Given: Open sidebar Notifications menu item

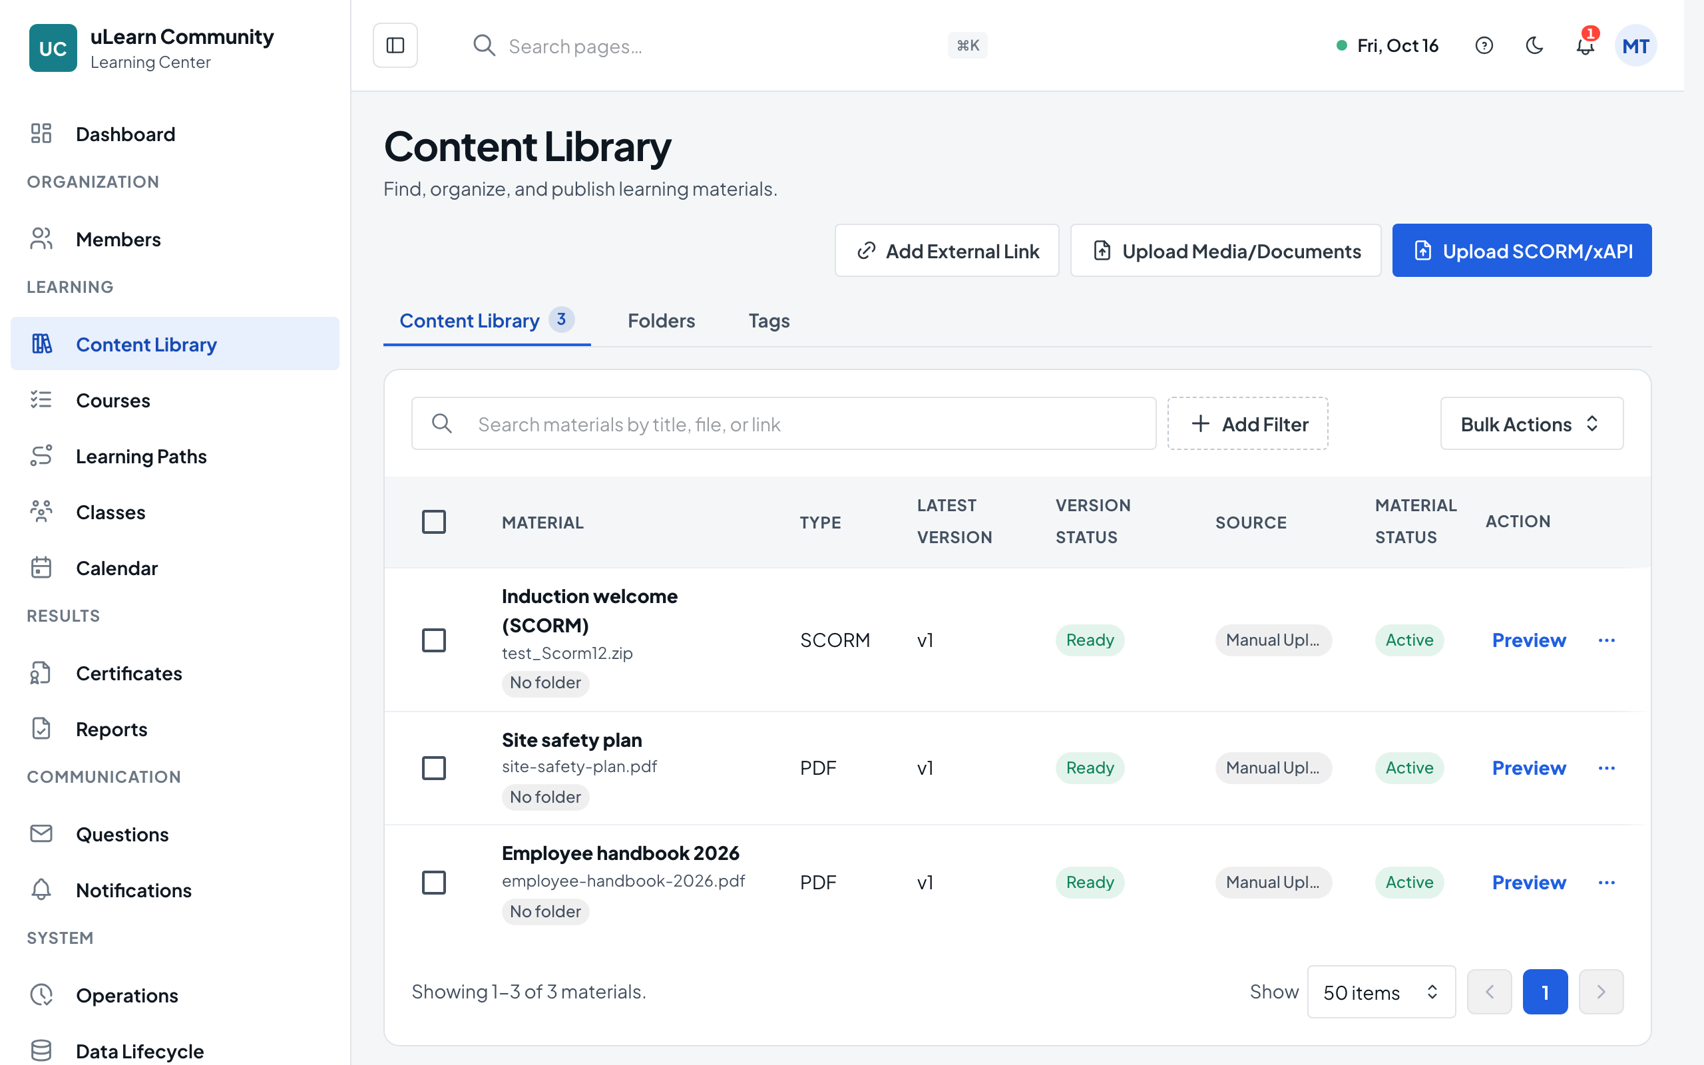Looking at the screenshot, I should pyautogui.click(x=174, y=891).
